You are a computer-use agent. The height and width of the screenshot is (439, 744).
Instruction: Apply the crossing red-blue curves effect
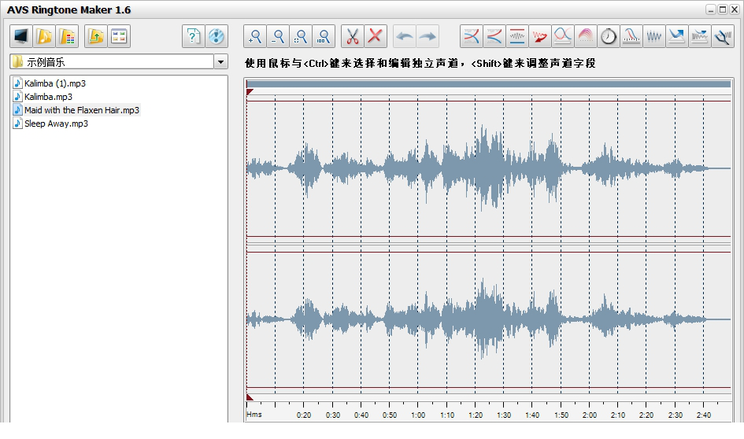coord(471,36)
